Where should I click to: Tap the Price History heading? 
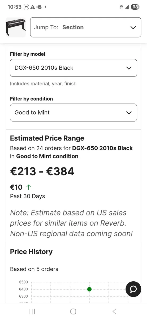(31, 252)
